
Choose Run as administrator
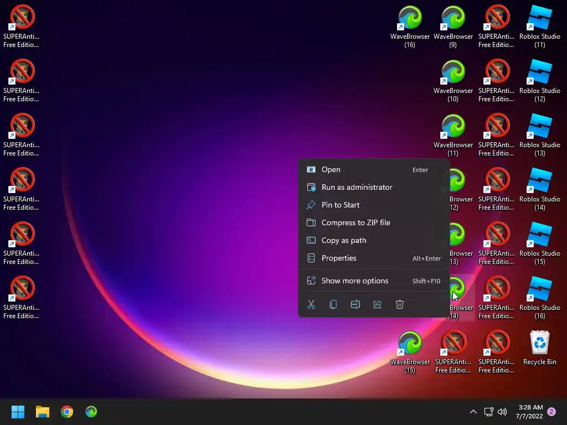click(x=374, y=187)
